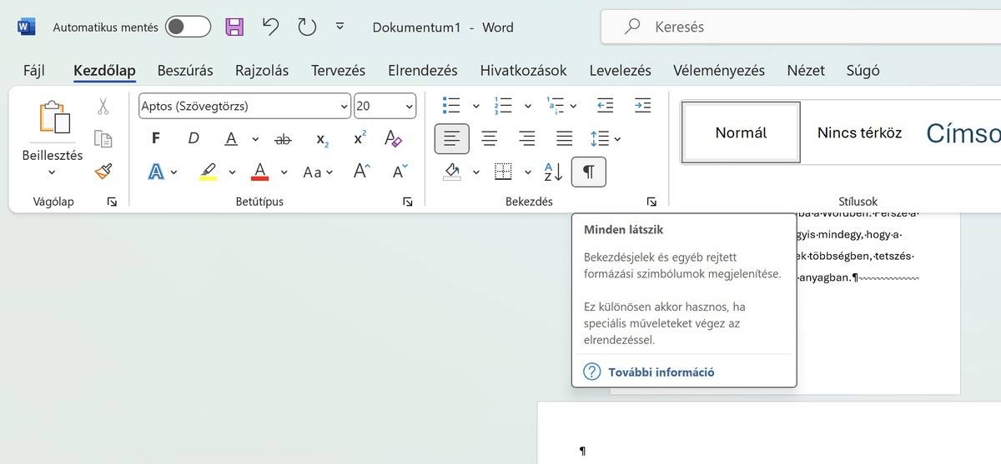
Task: Click the borders grid icon
Action: [503, 172]
